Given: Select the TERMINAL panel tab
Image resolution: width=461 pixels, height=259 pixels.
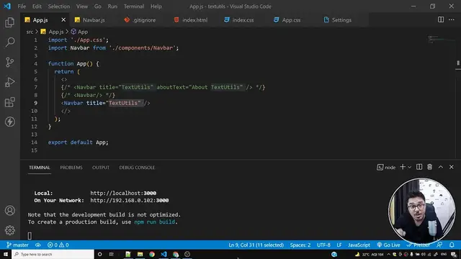Looking at the screenshot, I should [40, 168].
